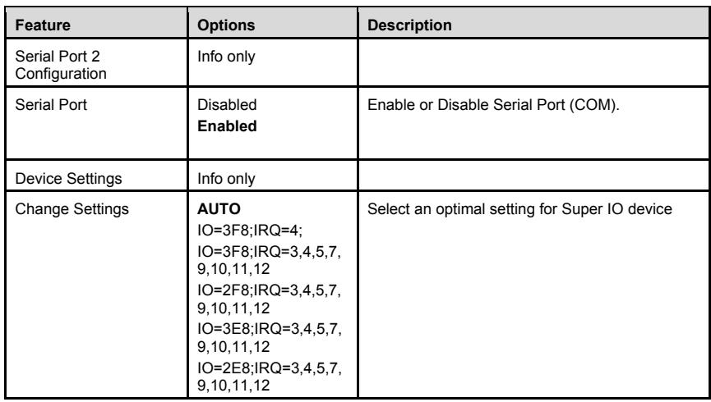This screenshot has height=402, width=711.
Task: Click the Serial Port feature label
Action: (x=51, y=104)
